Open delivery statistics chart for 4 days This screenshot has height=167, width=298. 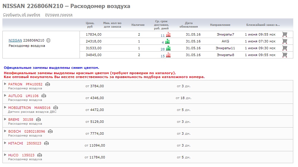tap(167, 41)
